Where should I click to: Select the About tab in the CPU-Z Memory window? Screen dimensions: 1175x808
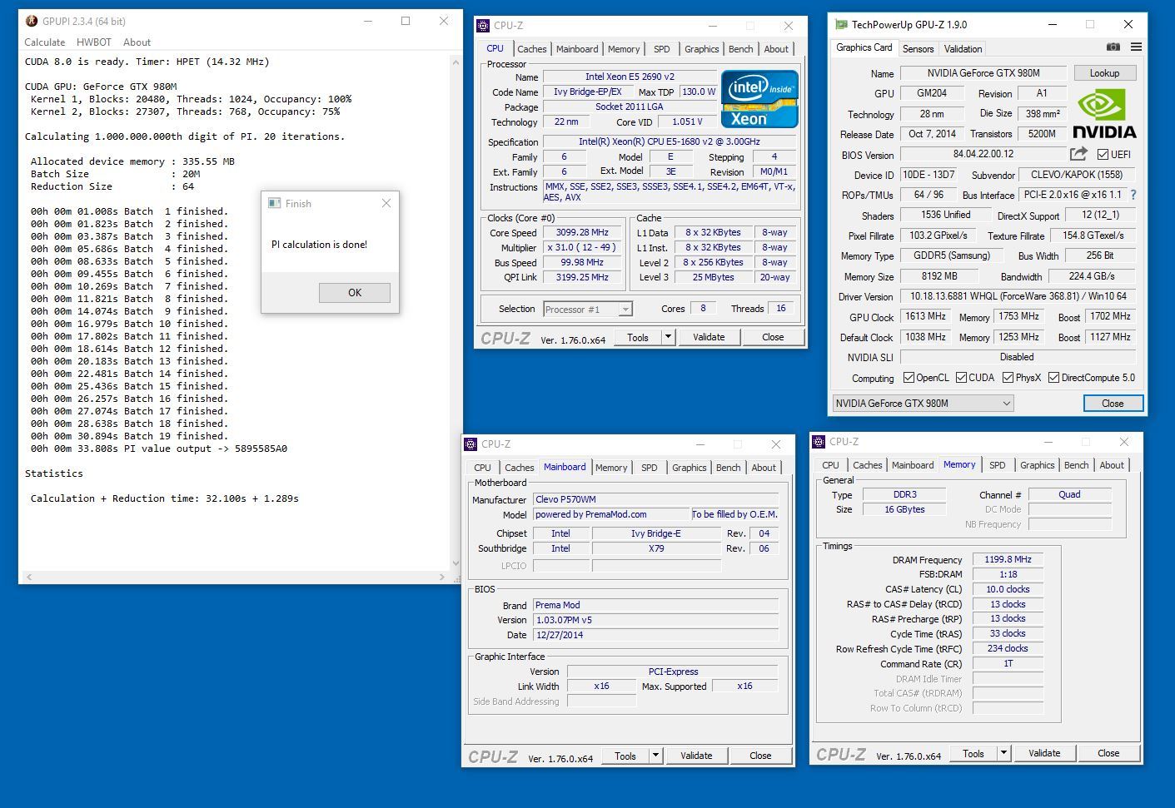1112,465
